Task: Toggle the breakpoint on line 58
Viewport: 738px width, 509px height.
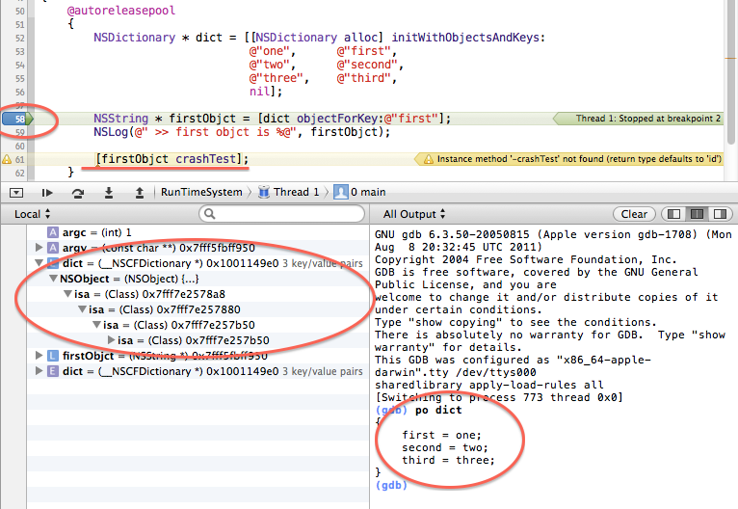Action: click(x=18, y=119)
